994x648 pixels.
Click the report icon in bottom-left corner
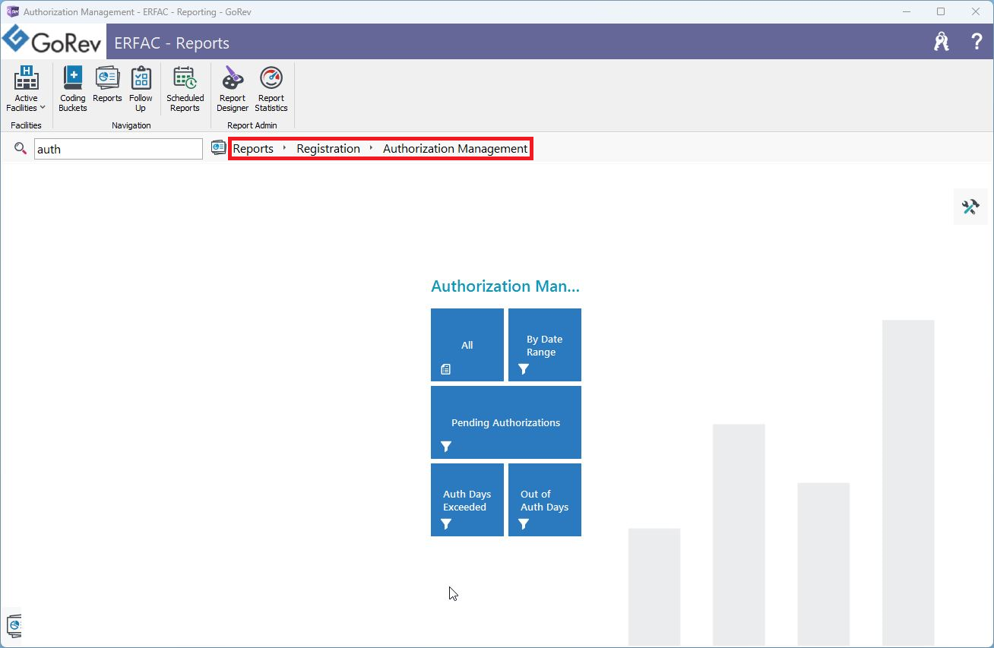(14, 626)
